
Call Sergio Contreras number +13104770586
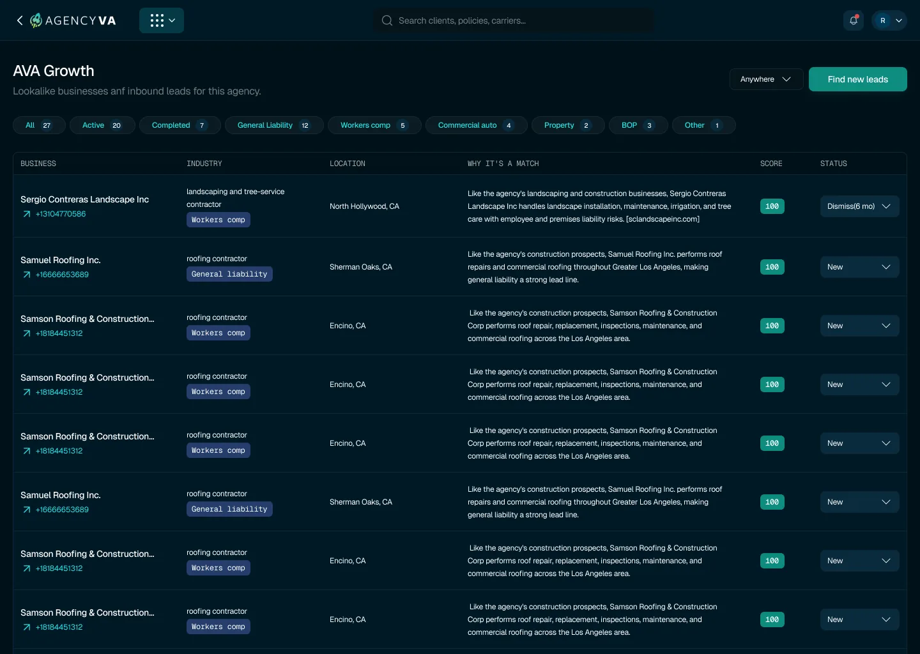[61, 214]
